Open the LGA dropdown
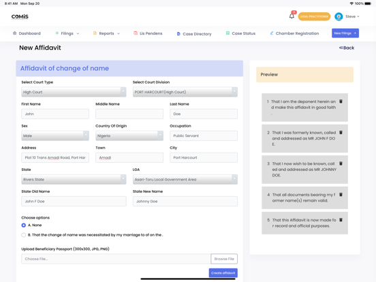376x282 pixels. click(185, 179)
